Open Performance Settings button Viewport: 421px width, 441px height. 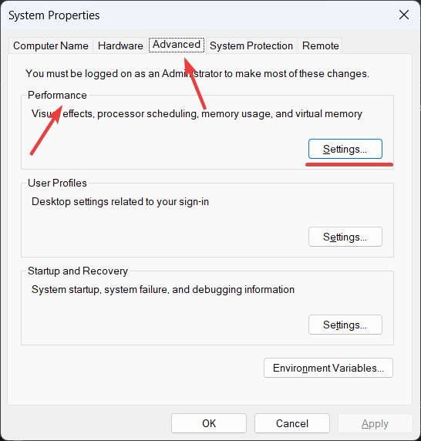[x=345, y=149]
